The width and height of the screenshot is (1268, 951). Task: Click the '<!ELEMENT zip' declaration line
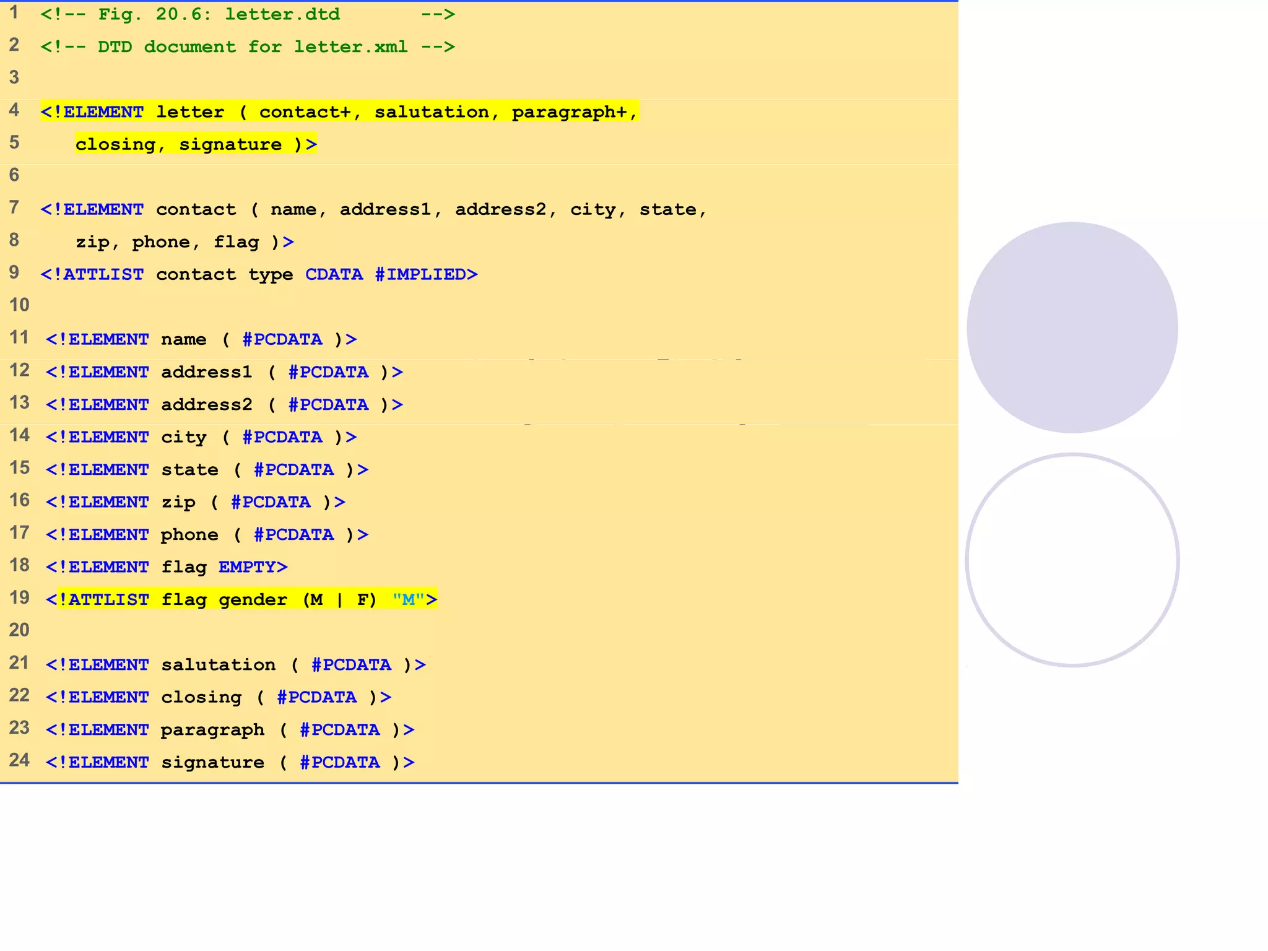[196, 502]
